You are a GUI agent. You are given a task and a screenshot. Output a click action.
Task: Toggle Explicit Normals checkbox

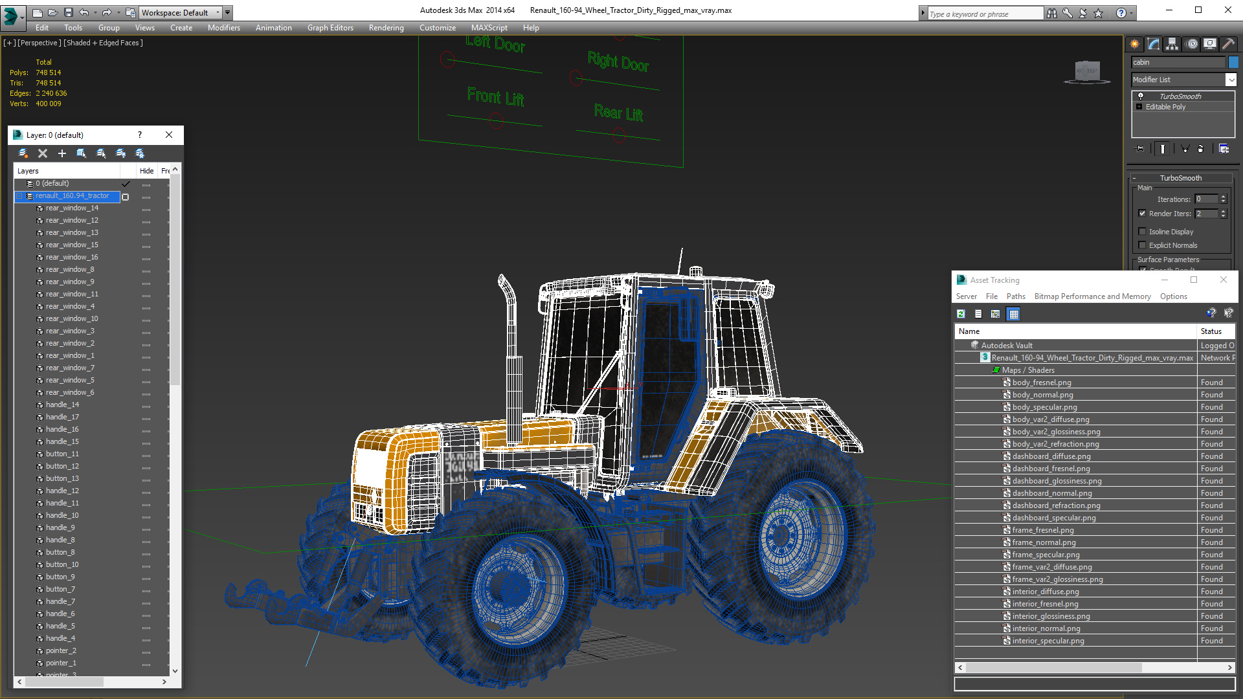point(1142,245)
